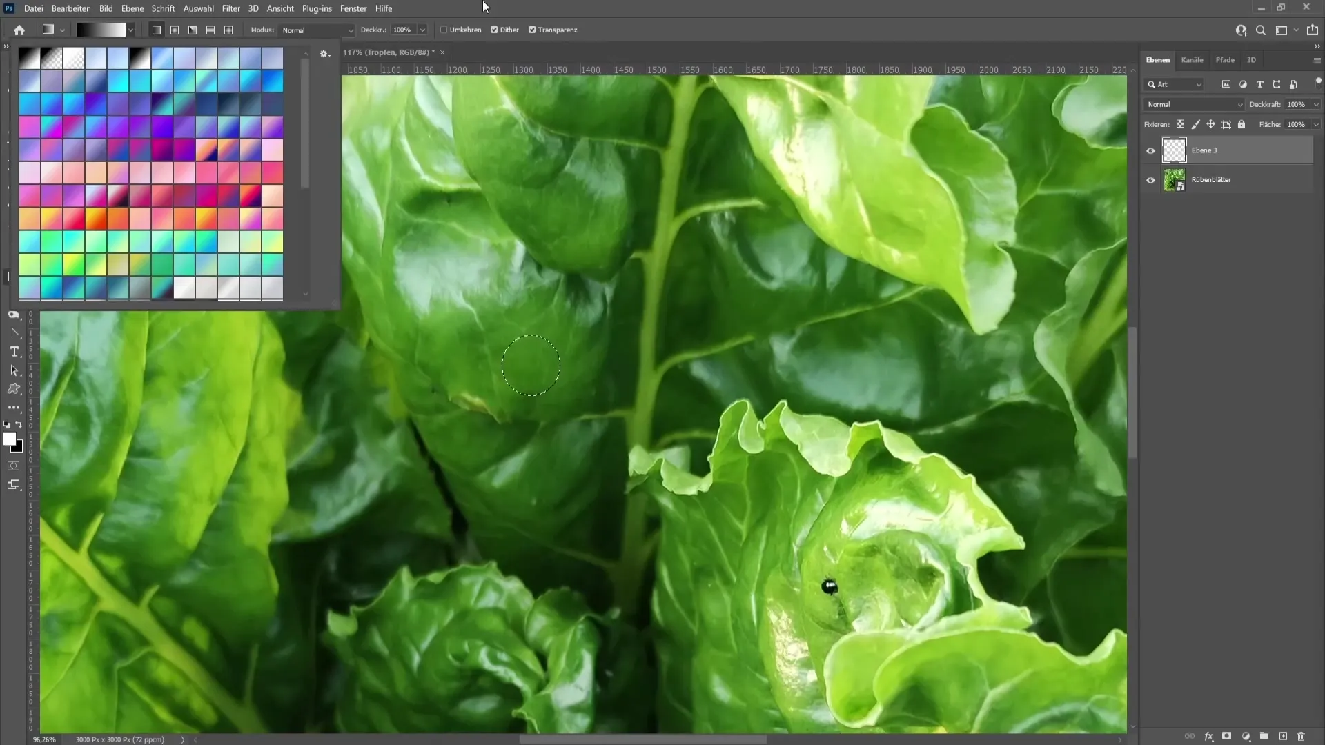Switch to the Kanäle tab
The image size is (1325, 745).
point(1192,60)
